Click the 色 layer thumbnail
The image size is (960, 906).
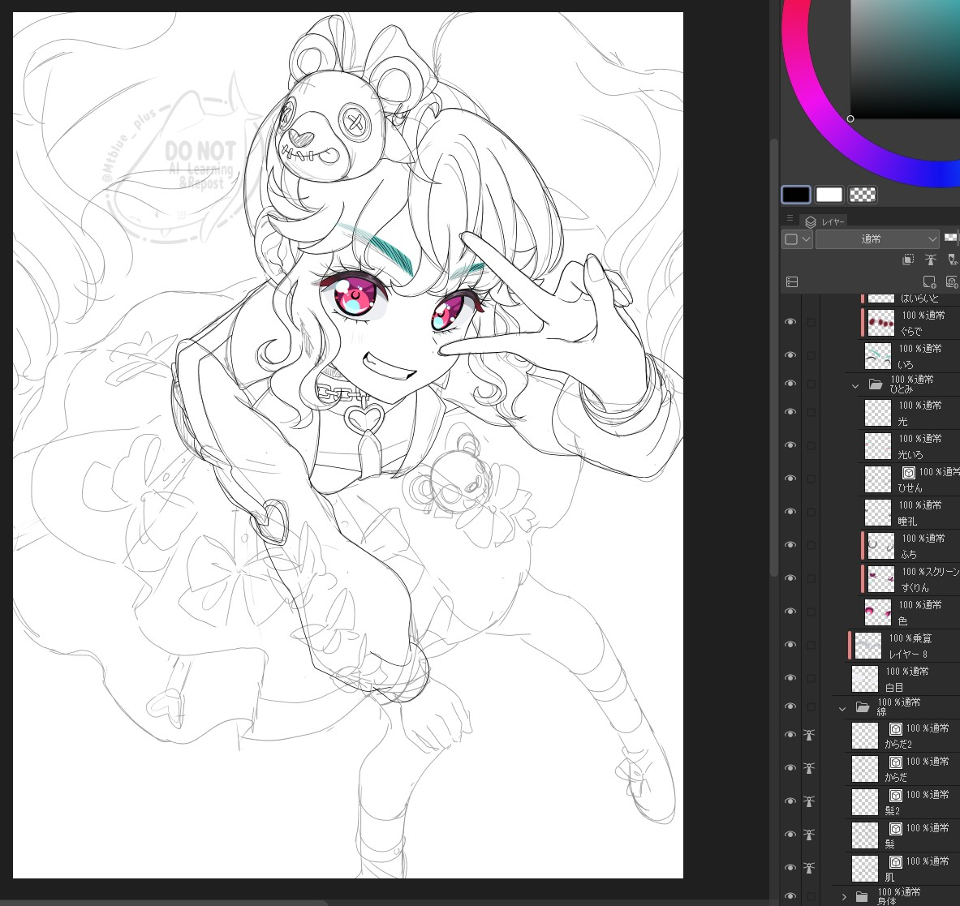click(x=878, y=612)
